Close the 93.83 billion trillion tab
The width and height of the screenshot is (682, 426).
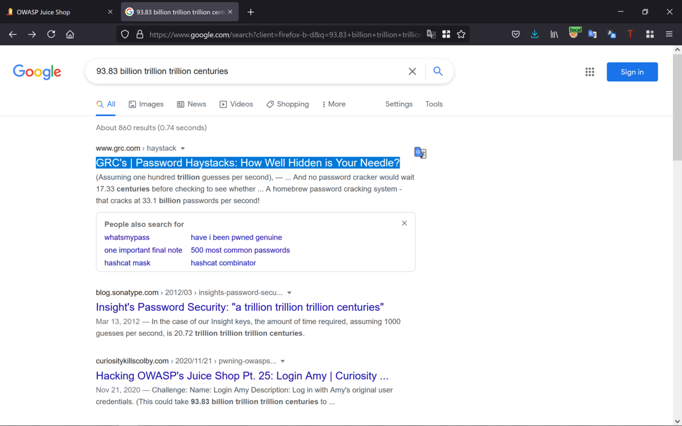[x=230, y=12]
